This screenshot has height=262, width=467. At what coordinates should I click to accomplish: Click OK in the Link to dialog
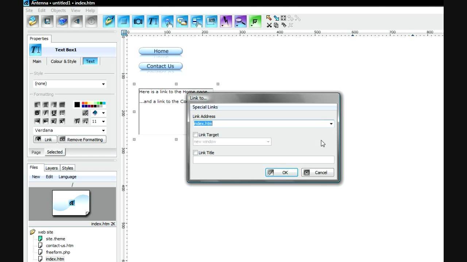281,172
